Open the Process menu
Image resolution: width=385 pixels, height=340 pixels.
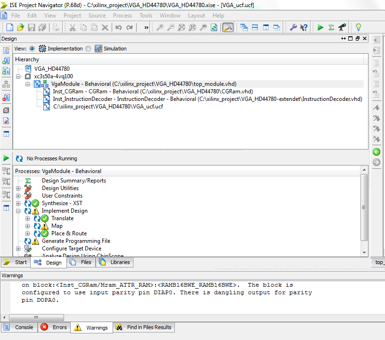(x=122, y=16)
